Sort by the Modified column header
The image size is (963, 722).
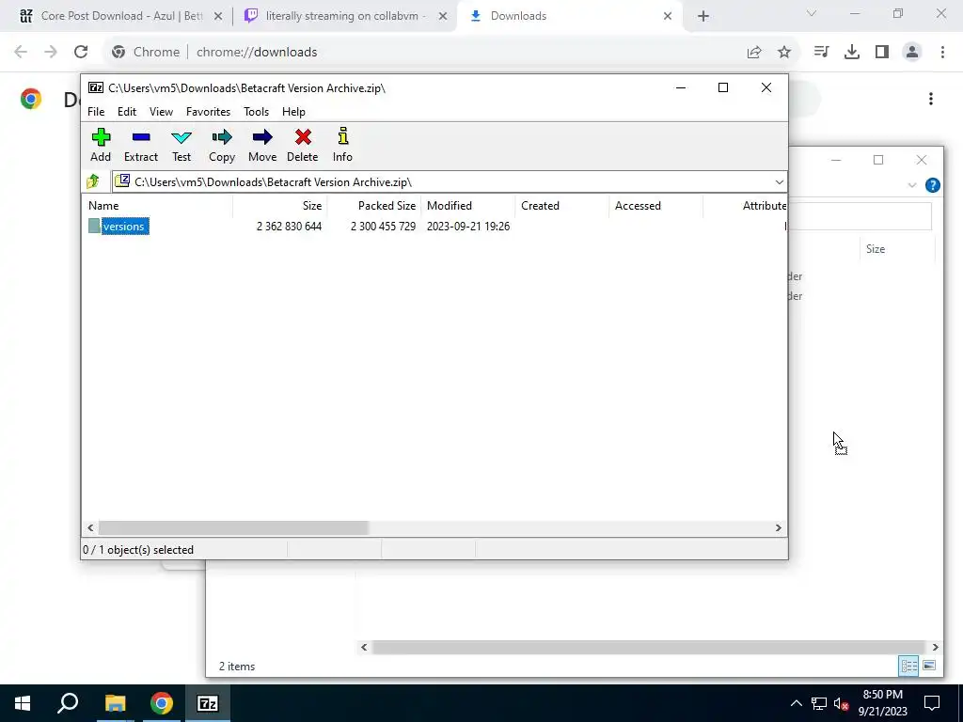pyautogui.click(x=467, y=206)
